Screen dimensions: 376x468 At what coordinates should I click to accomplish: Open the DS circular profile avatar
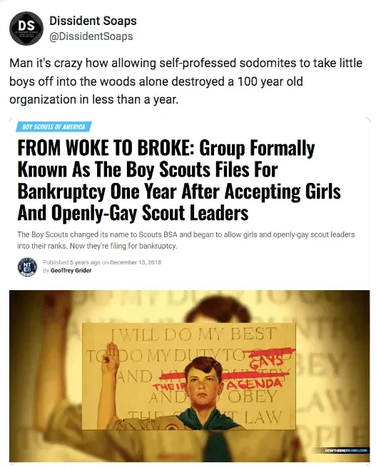[26, 29]
